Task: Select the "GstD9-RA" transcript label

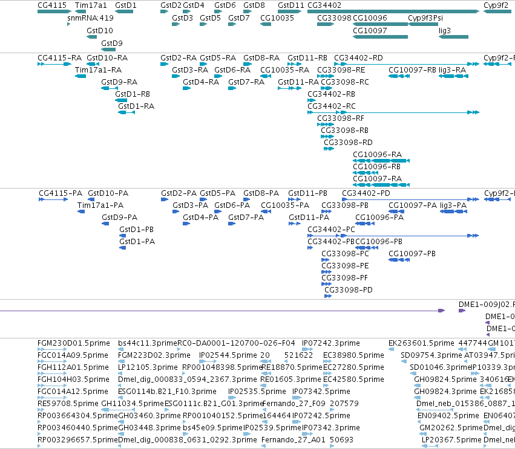Action: pyautogui.click(x=119, y=82)
